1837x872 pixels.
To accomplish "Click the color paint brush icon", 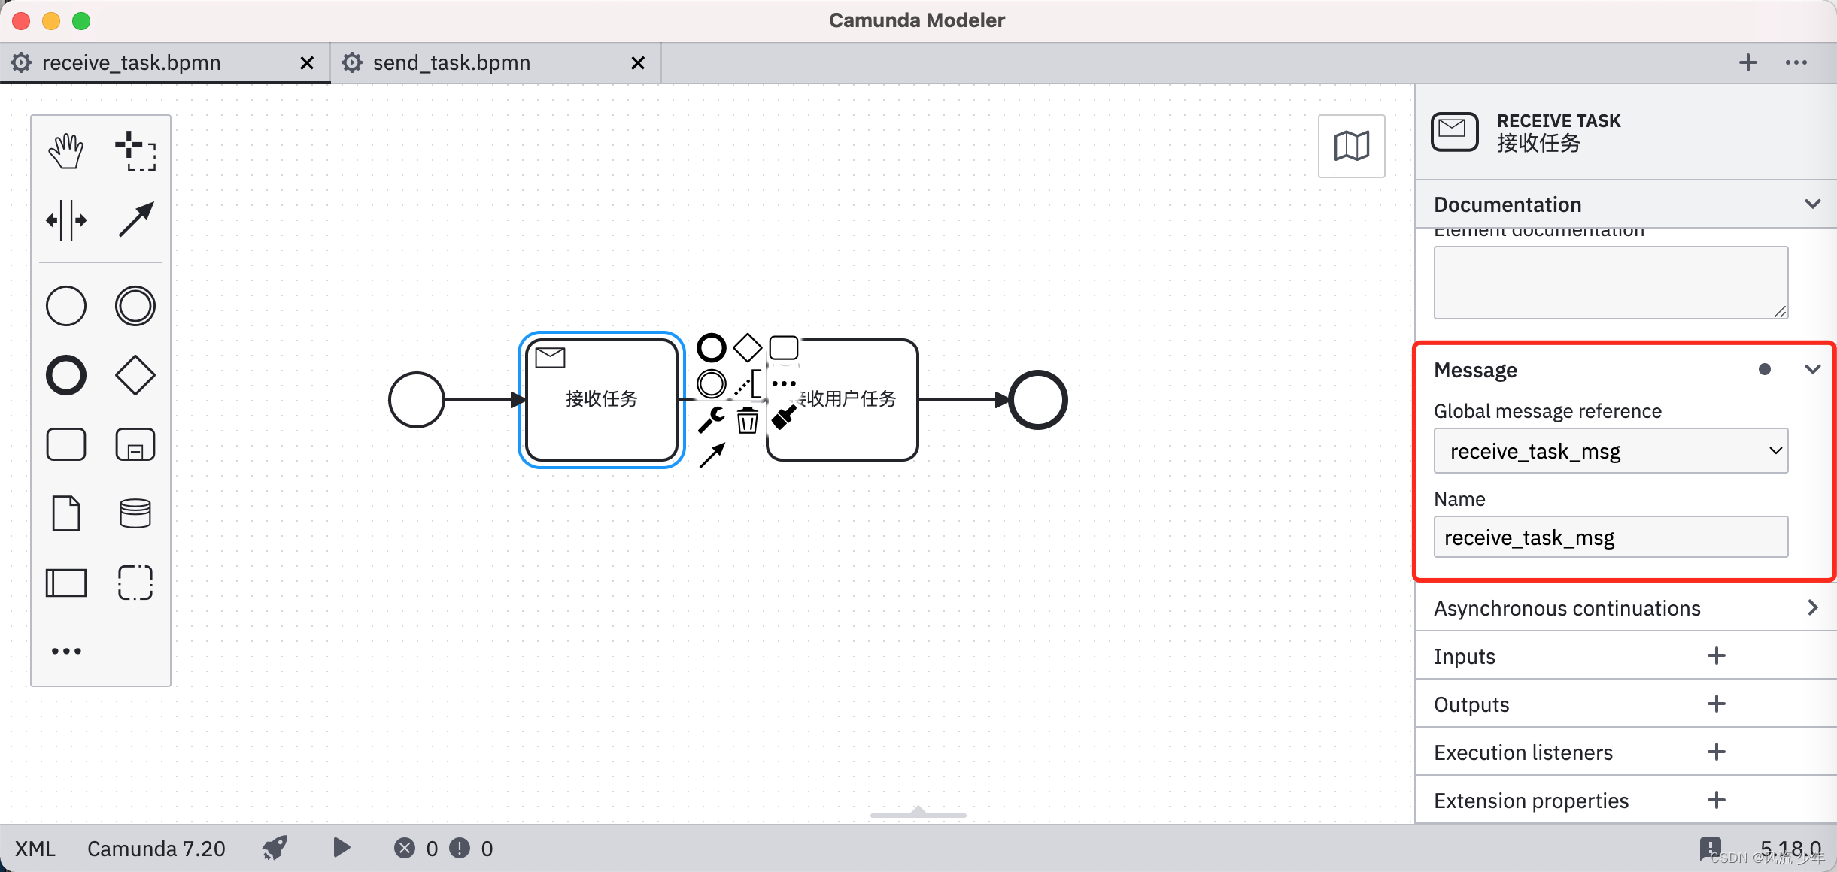I will 784,418.
